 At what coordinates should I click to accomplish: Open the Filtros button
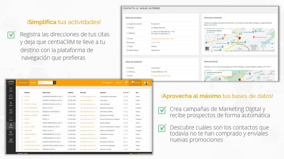pyautogui.click(x=33, y=83)
